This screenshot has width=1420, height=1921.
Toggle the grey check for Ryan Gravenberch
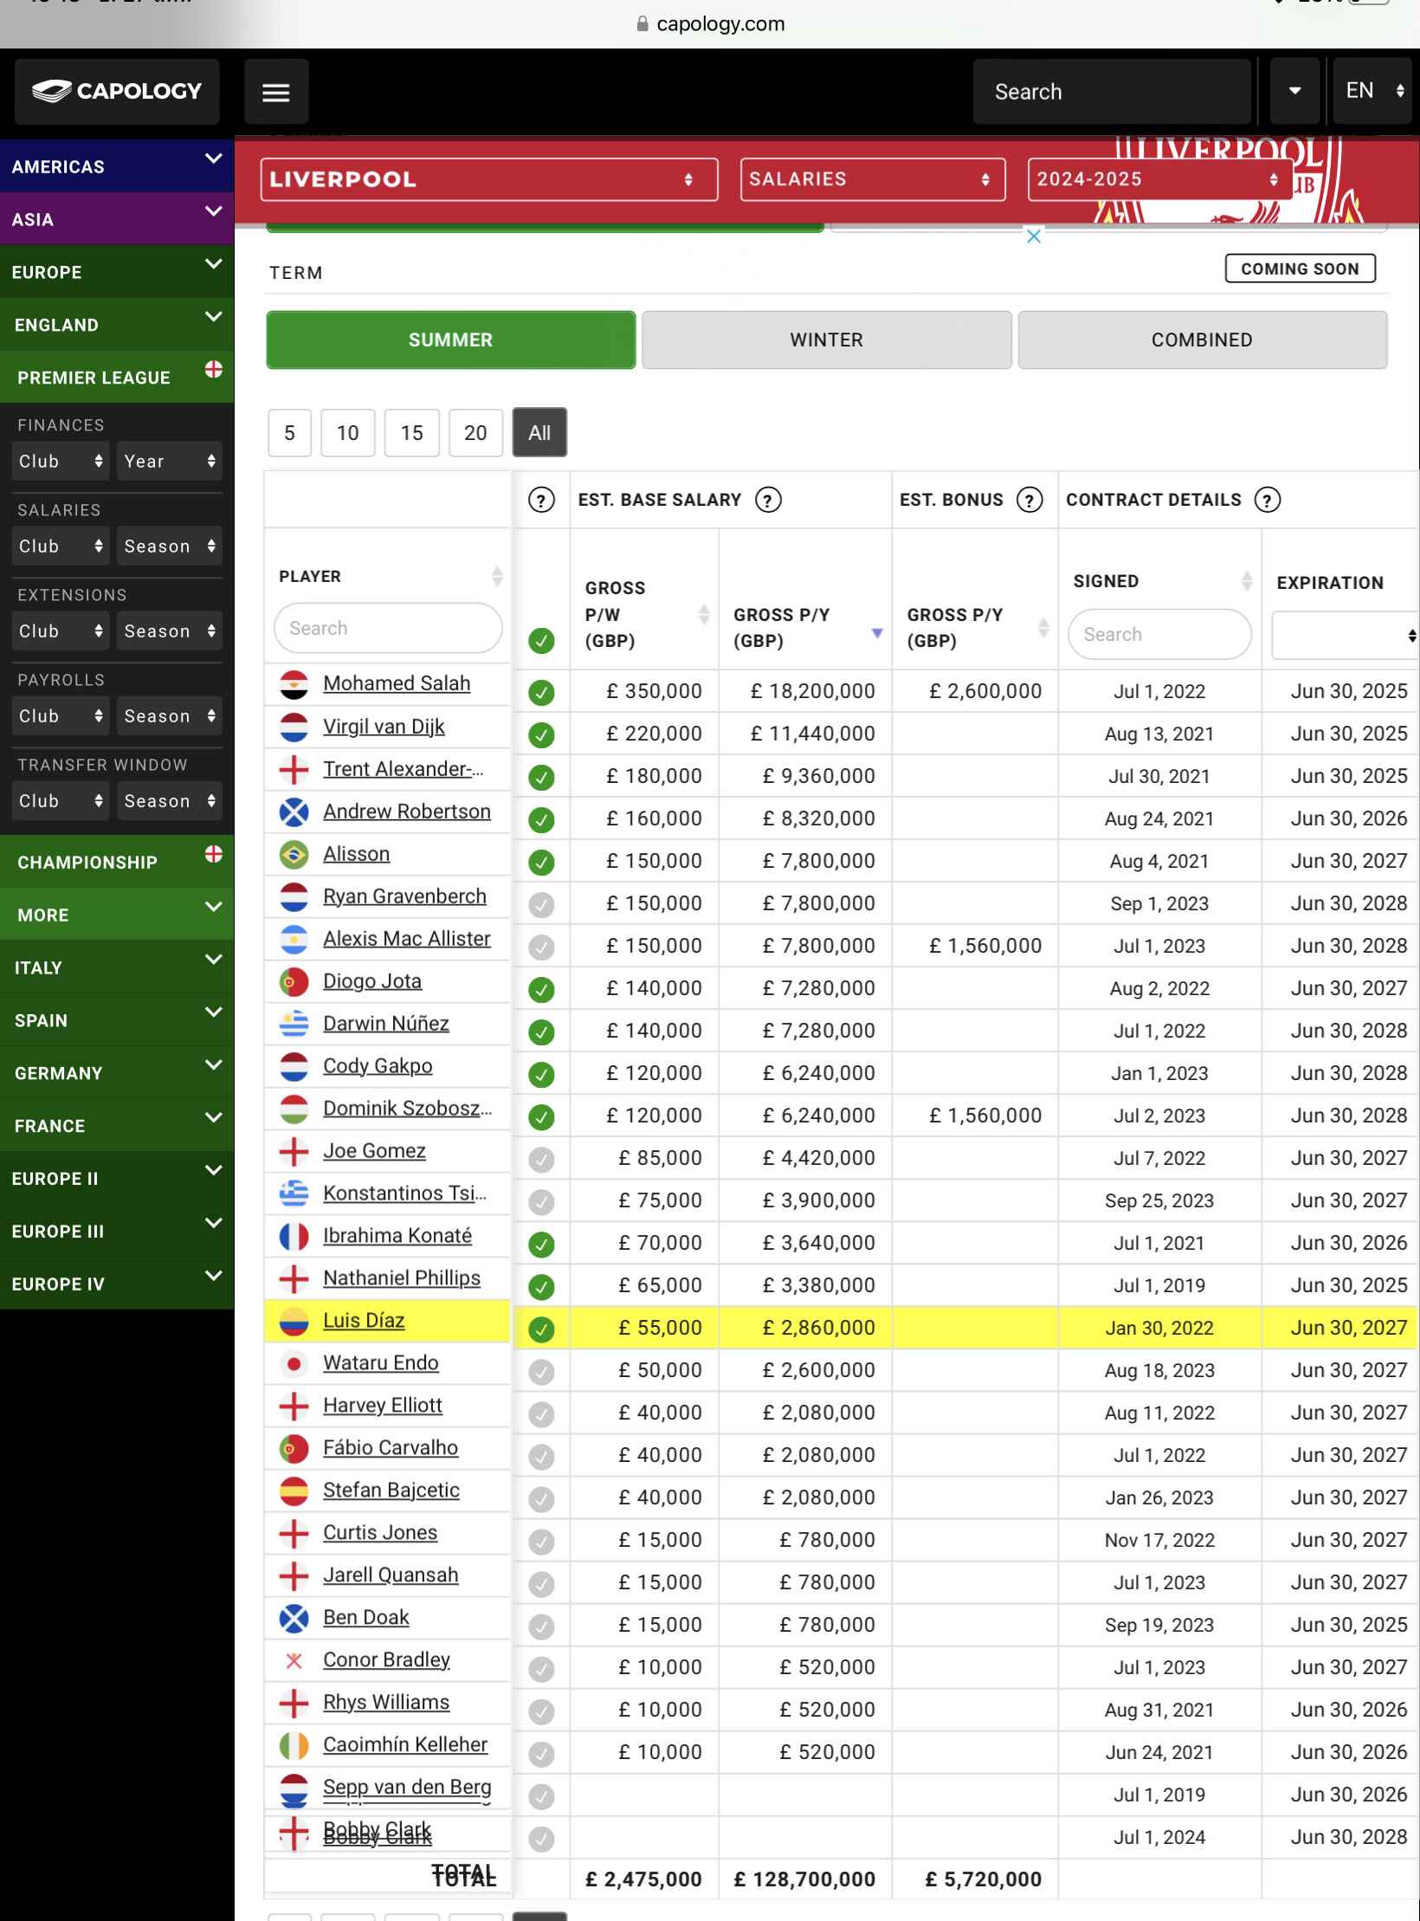(x=541, y=904)
